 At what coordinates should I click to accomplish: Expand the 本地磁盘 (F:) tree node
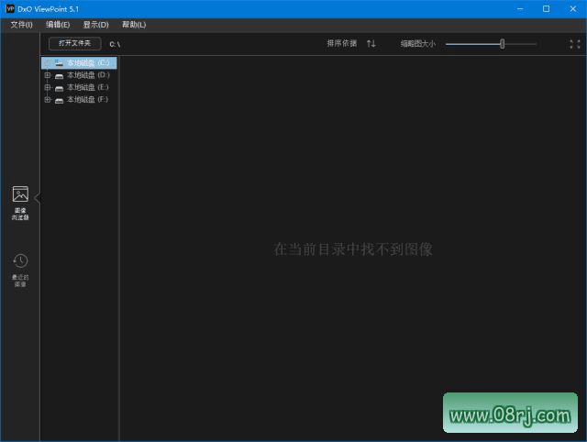tap(48, 99)
